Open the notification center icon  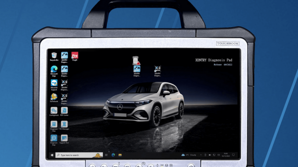tap(233, 155)
